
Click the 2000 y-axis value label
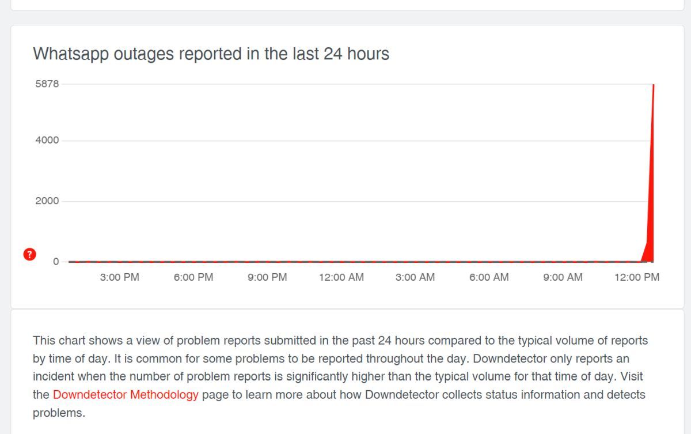point(47,201)
